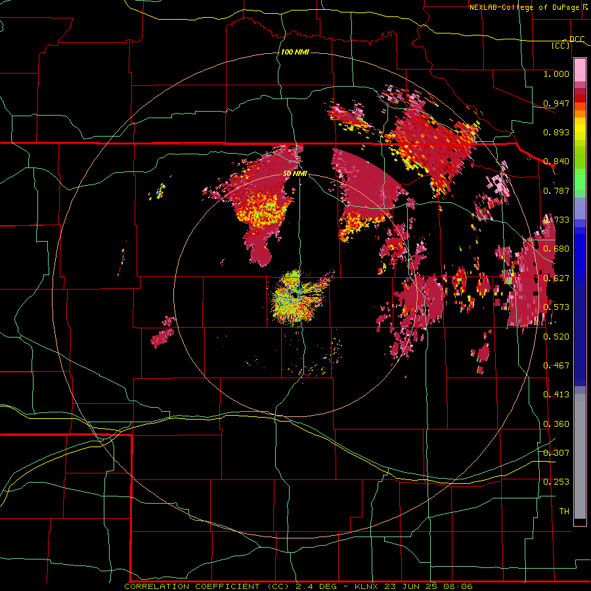Click the 0.733 scale value
Image resolution: width=591 pixels, height=591 pixels.
point(556,220)
